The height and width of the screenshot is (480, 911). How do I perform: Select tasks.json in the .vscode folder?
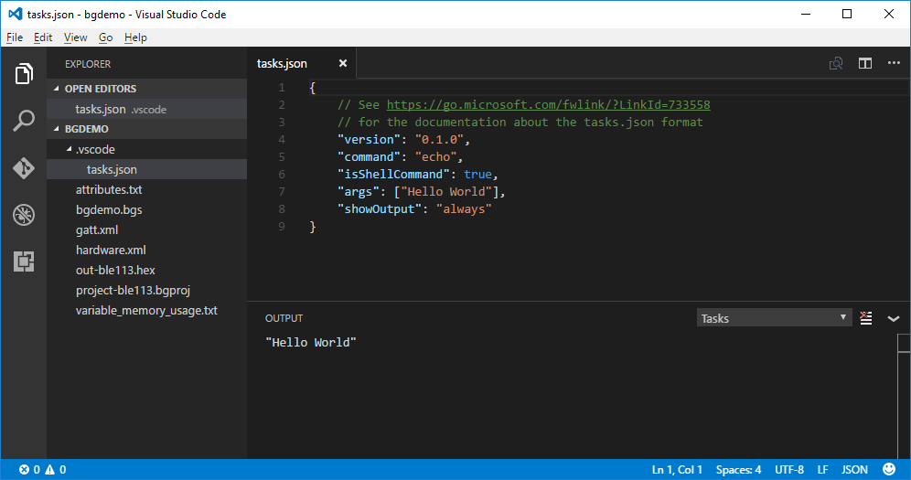point(147,169)
